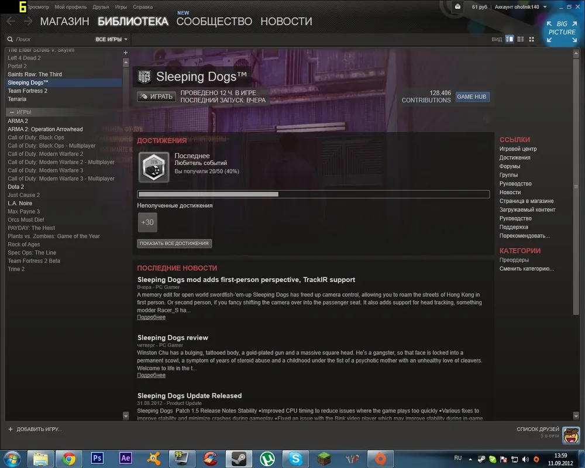Switch to detail view layout icon

tap(510, 39)
